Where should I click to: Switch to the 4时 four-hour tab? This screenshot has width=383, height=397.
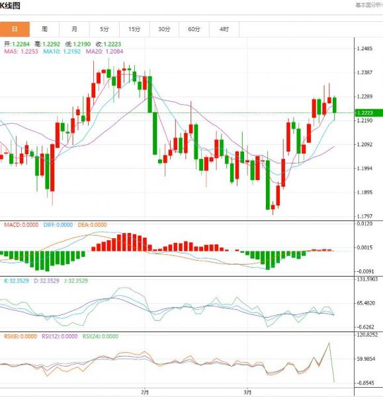pos(224,29)
